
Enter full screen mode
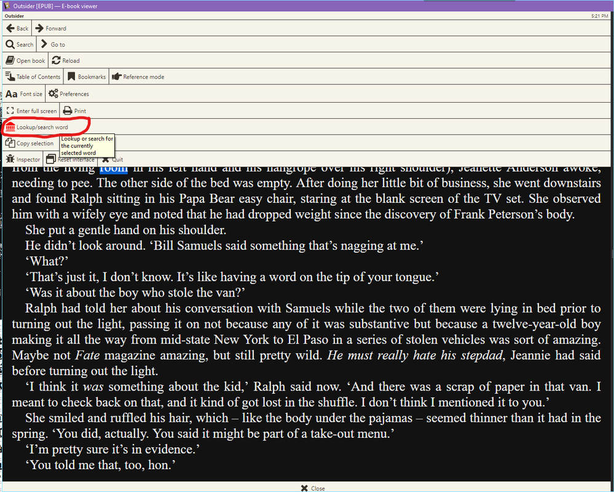point(31,111)
